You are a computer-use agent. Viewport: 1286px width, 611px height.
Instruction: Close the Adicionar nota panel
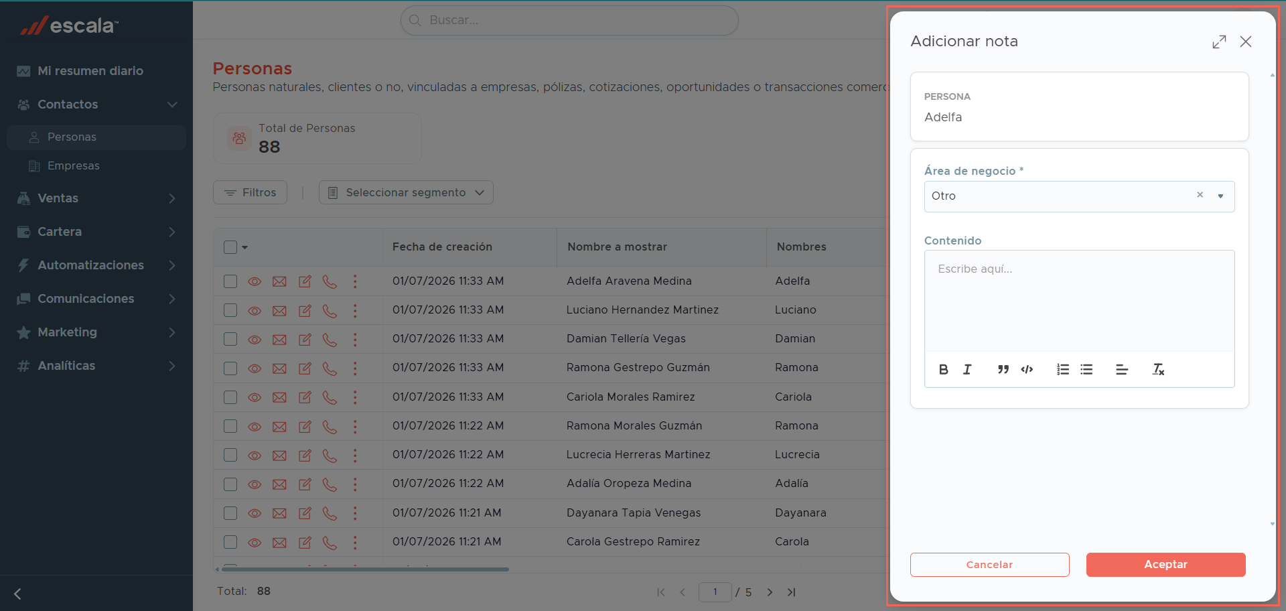pos(1246,42)
